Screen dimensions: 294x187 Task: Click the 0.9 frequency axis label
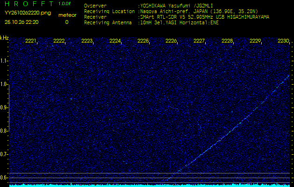pyautogui.click(x=4, y=108)
